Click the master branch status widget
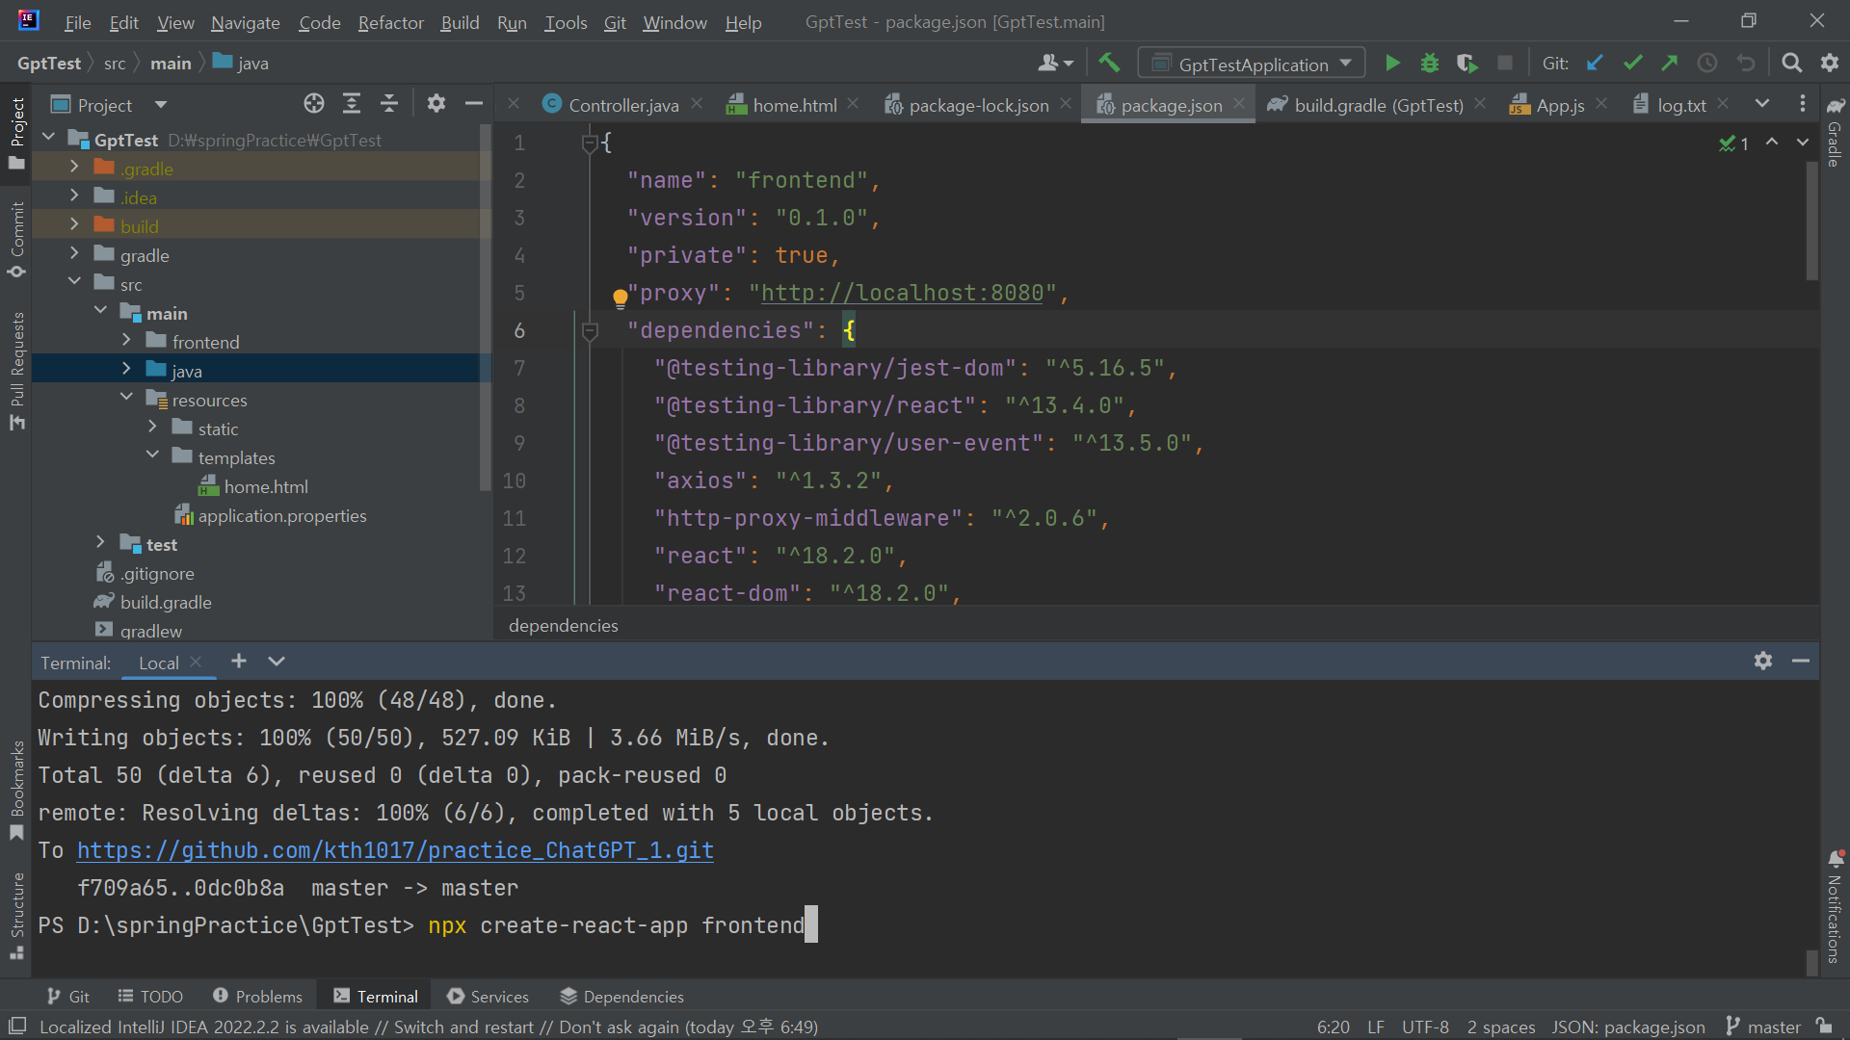The image size is (1850, 1040). click(1763, 1027)
